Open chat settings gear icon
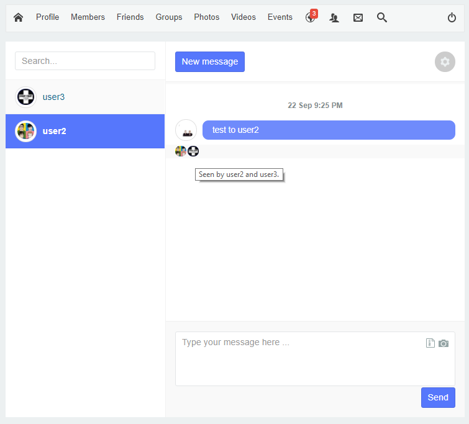Viewport: 469px width, 424px height. click(445, 61)
